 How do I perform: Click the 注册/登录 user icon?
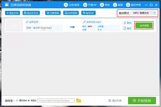66,5
